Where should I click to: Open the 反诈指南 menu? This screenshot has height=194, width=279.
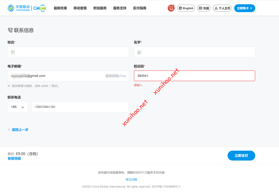coord(140,8)
